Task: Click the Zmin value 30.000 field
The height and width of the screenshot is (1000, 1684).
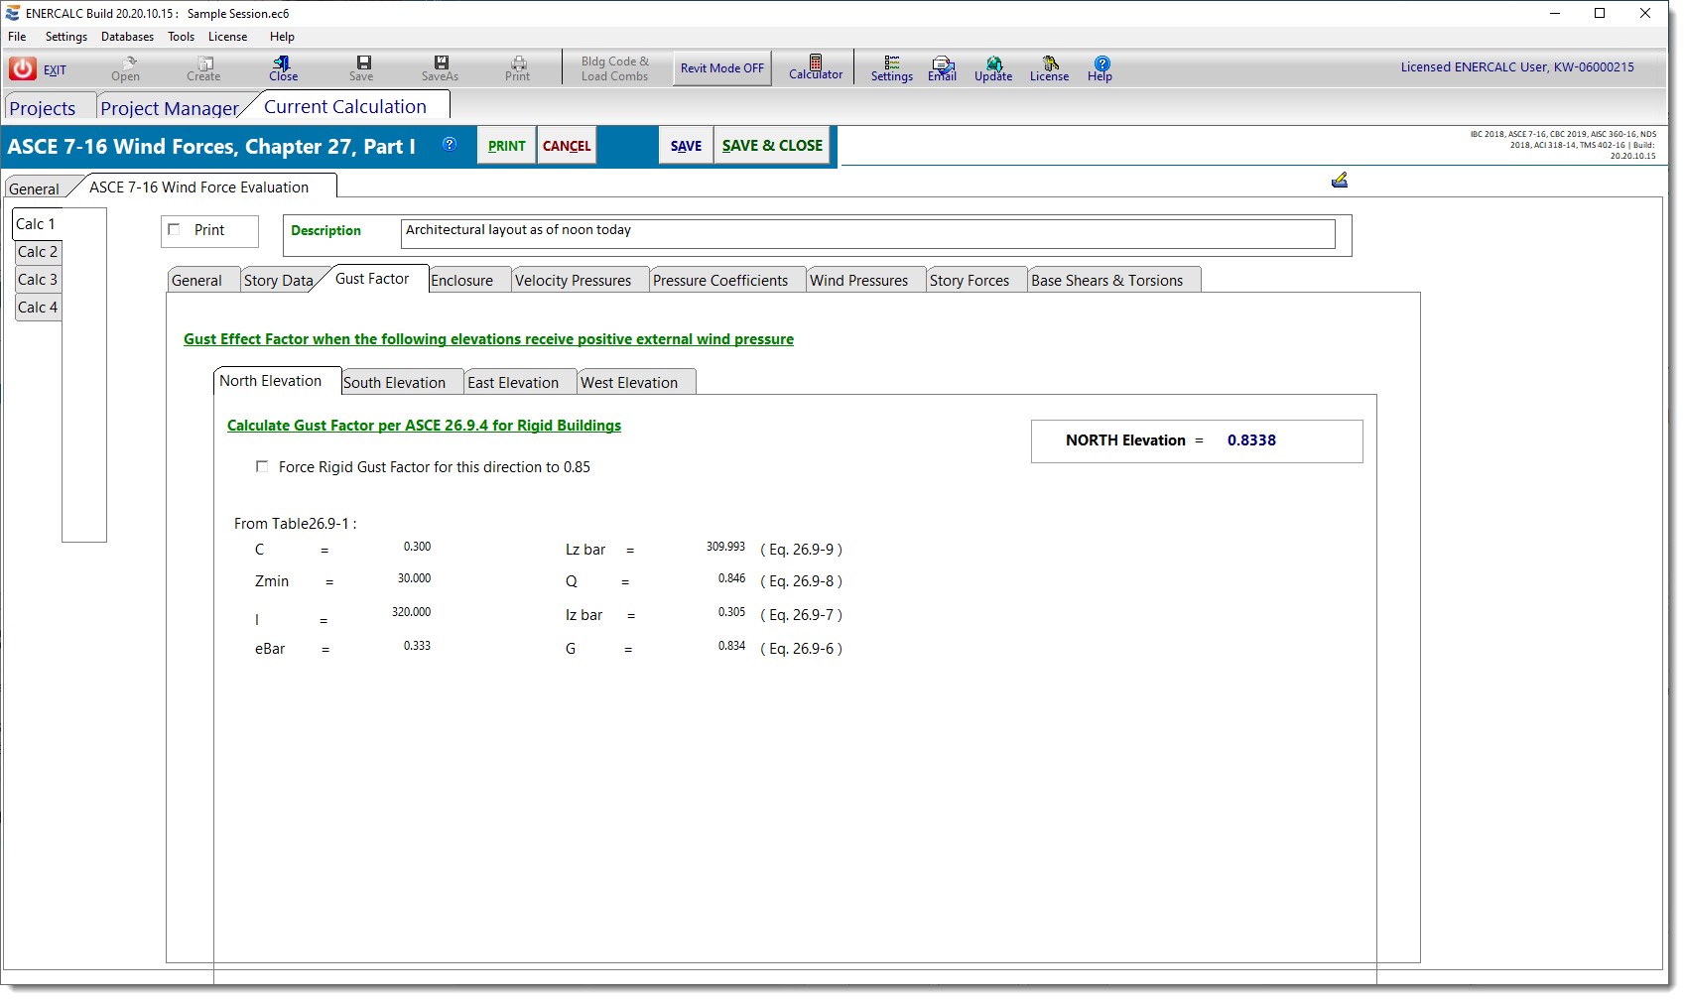Action: [x=414, y=578]
